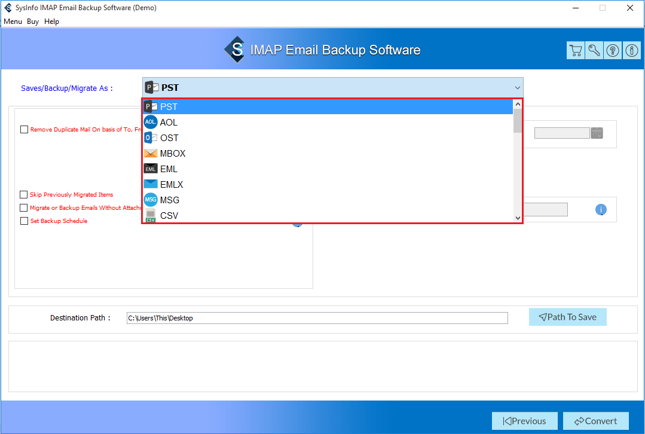Image resolution: width=645 pixels, height=434 pixels.
Task: Check Migrate or Backup Emails Without Attachments
Action: click(24, 207)
